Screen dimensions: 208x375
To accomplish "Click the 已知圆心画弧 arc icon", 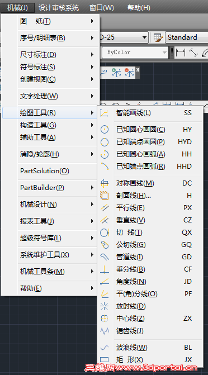I will [x=105, y=154].
